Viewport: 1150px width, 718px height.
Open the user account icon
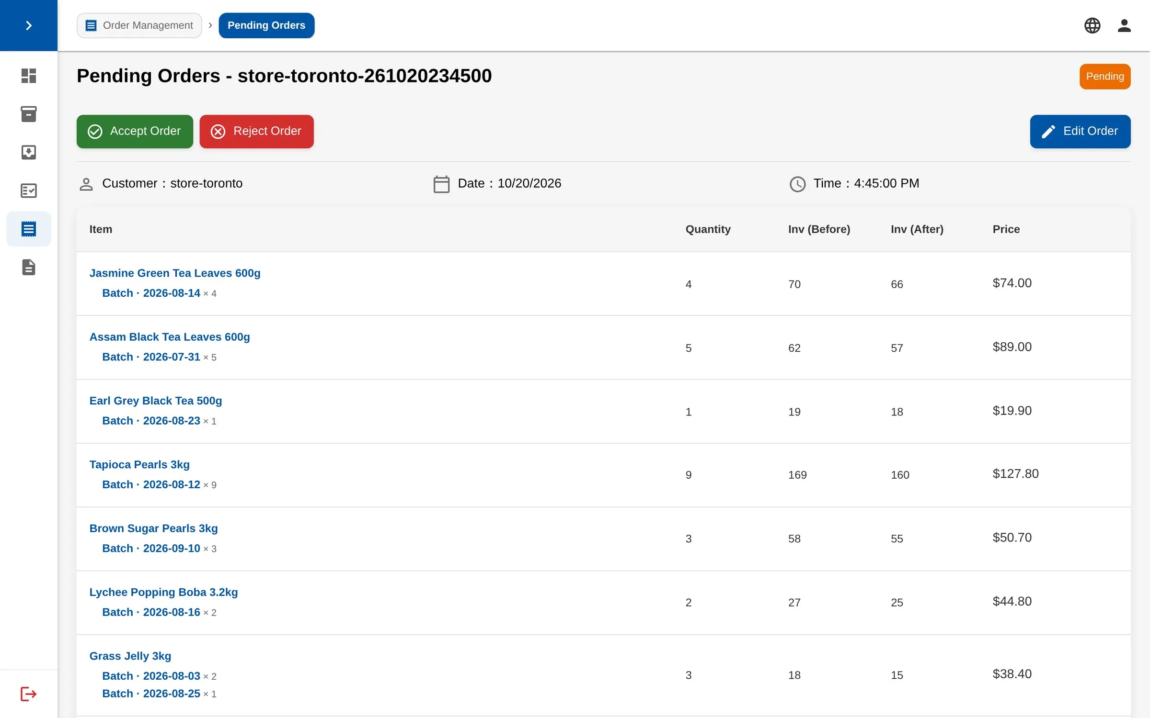coord(1124,25)
